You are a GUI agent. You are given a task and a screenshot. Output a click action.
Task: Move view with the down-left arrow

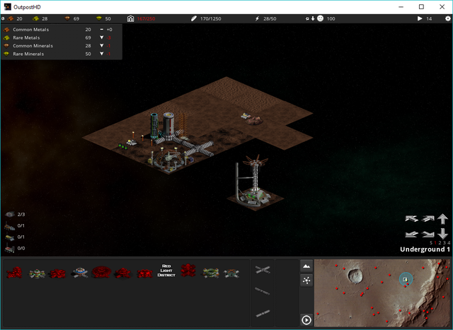pos(411,234)
